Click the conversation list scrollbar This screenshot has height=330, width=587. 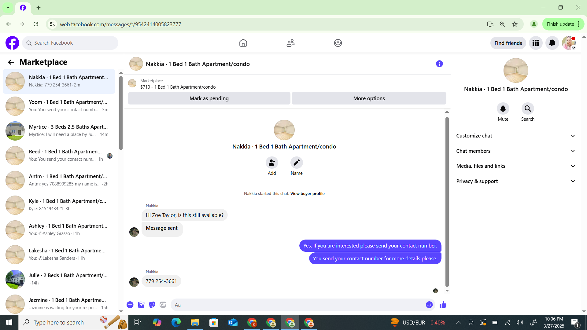coord(121,113)
